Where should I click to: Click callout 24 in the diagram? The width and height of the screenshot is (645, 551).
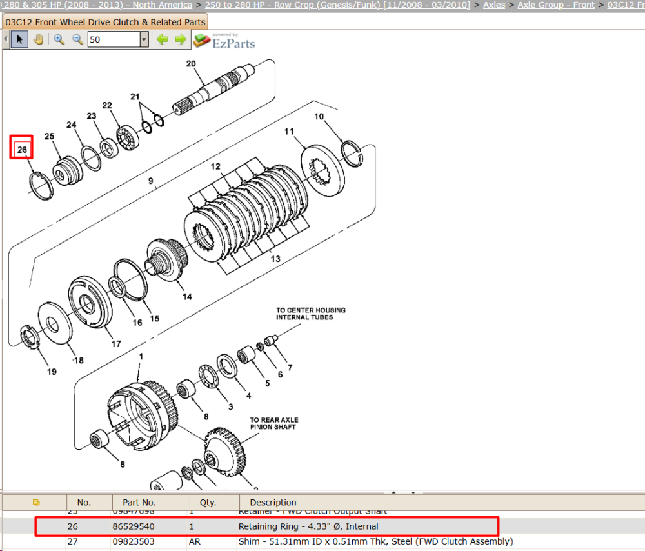tap(72, 125)
